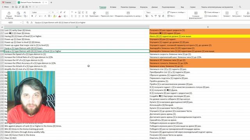Screen dimensions: 250x140
Task: Apply the yellow fill highlight color
Action: [x=54, y=16]
